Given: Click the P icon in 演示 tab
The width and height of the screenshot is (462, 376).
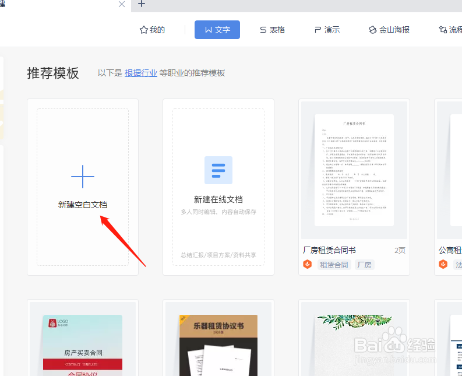Looking at the screenshot, I should [x=318, y=30].
